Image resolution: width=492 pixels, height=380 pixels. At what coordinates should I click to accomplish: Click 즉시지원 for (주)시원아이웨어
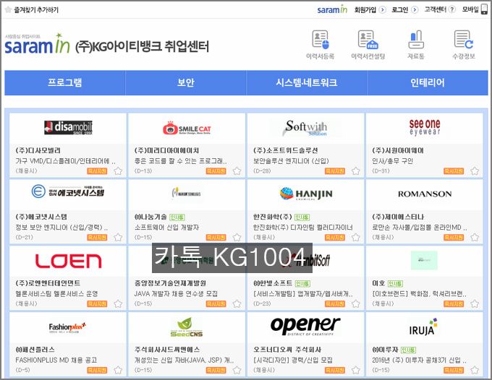click(454, 171)
